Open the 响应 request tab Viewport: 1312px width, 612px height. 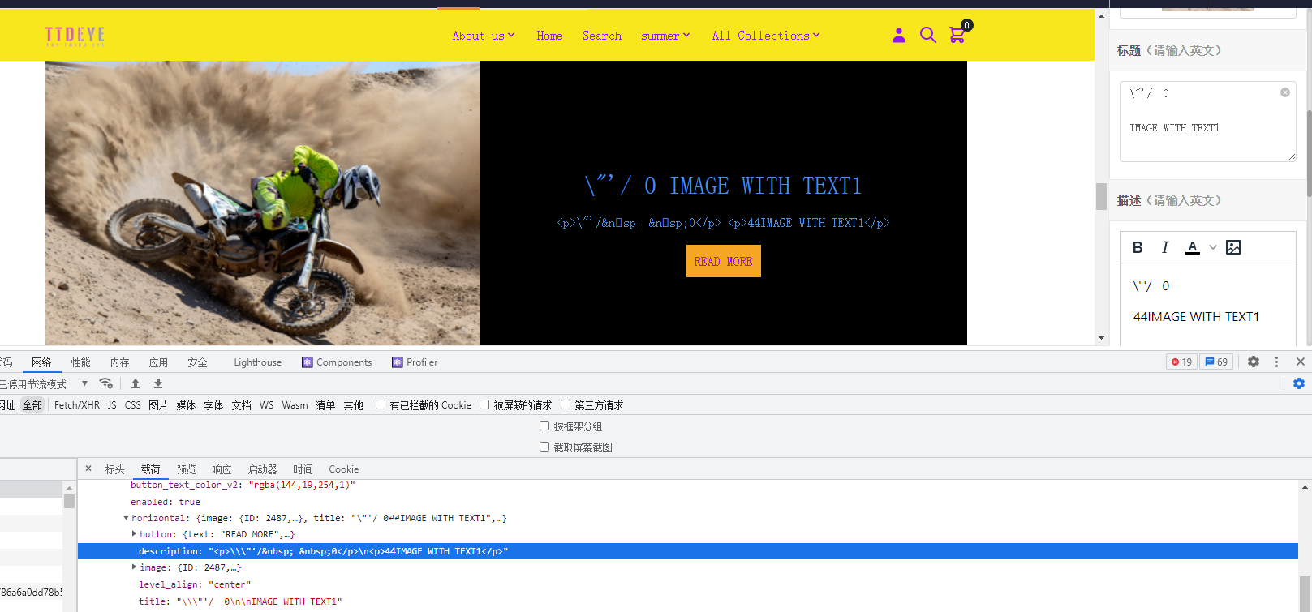click(222, 469)
